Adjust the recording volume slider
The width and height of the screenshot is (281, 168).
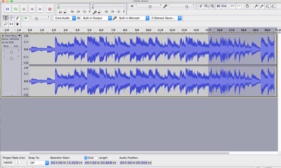pyautogui.click(x=186, y=7)
